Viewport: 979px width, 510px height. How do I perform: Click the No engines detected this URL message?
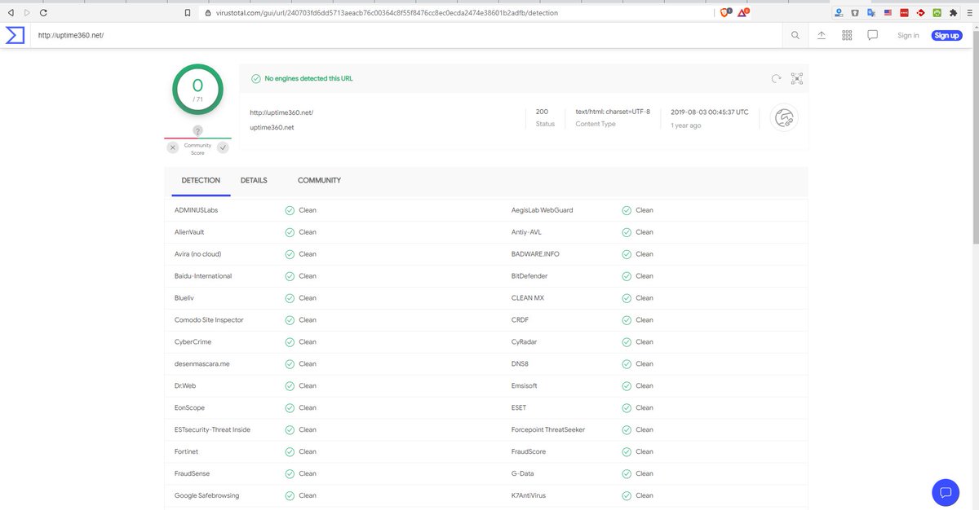(308, 79)
